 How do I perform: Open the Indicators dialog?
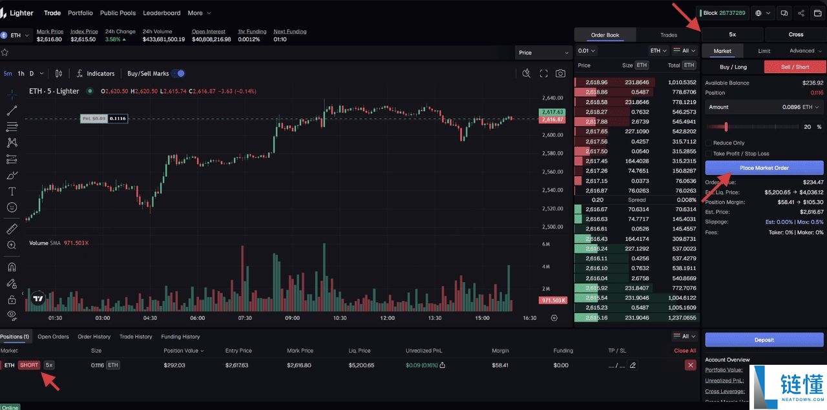tap(96, 74)
